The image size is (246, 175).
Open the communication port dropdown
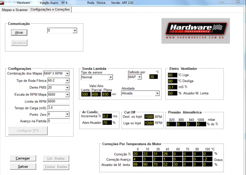tap(75, 31)
